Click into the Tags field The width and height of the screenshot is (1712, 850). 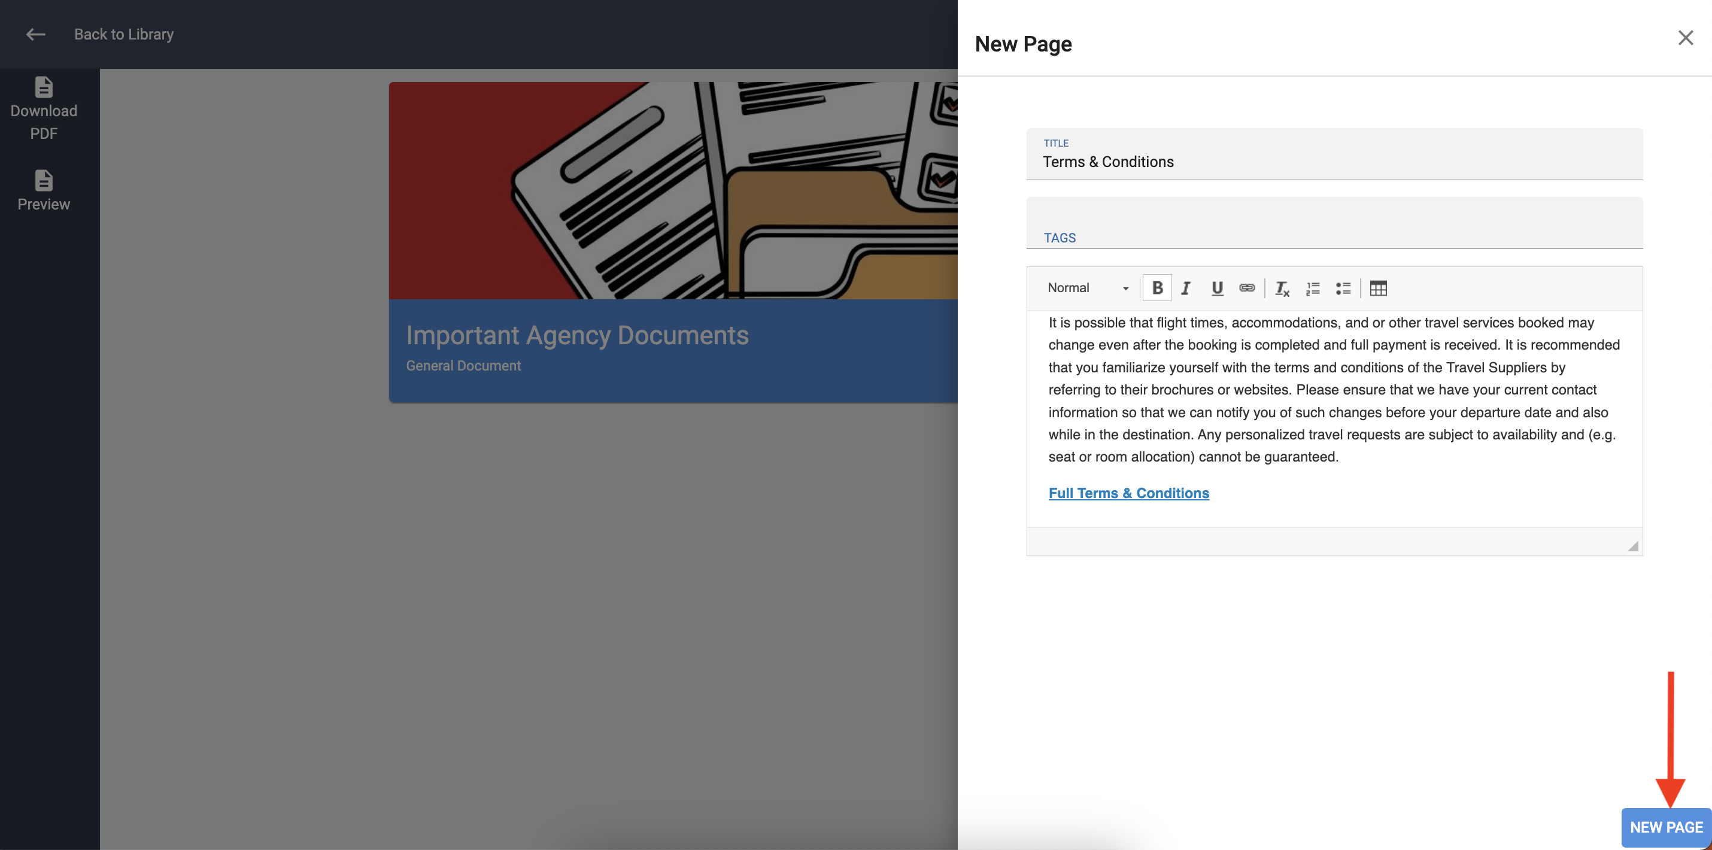pos(1334,223)
